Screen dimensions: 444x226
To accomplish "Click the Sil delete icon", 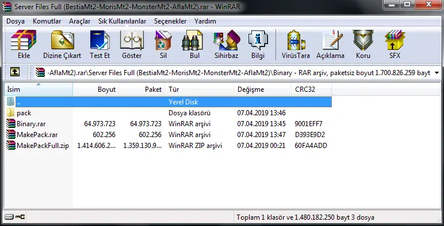I will (163, 40).
